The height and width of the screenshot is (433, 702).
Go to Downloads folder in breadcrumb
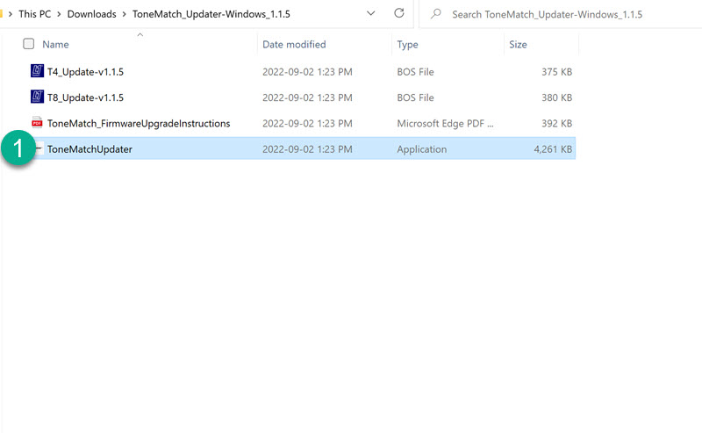coord(91,15)
